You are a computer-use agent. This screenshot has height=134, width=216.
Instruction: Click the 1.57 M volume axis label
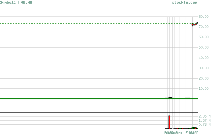(x=204, y=120)
